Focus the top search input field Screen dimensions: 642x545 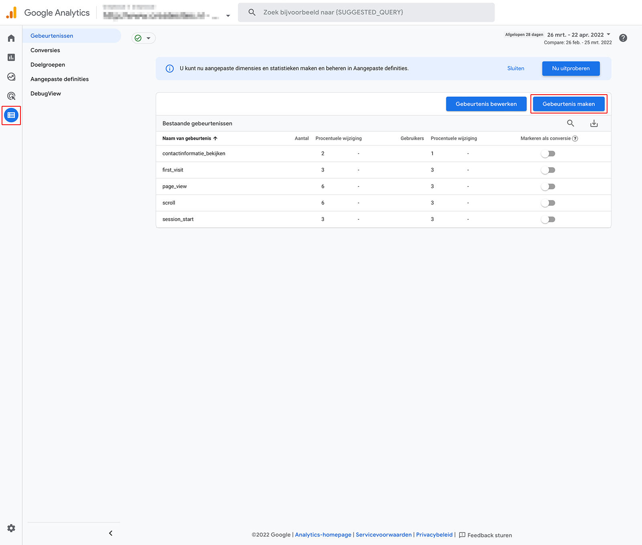point(366,12)
